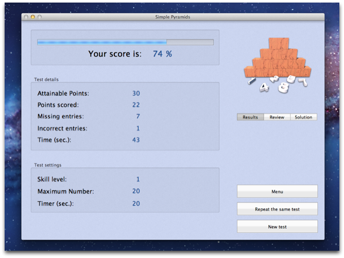Click the Points scored value 22
This screenshot has height=258, width=344.
tap(136, 105)
